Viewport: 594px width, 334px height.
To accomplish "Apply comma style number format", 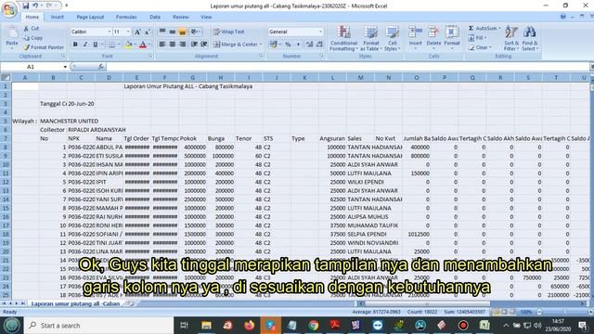I will coord(298,45).
